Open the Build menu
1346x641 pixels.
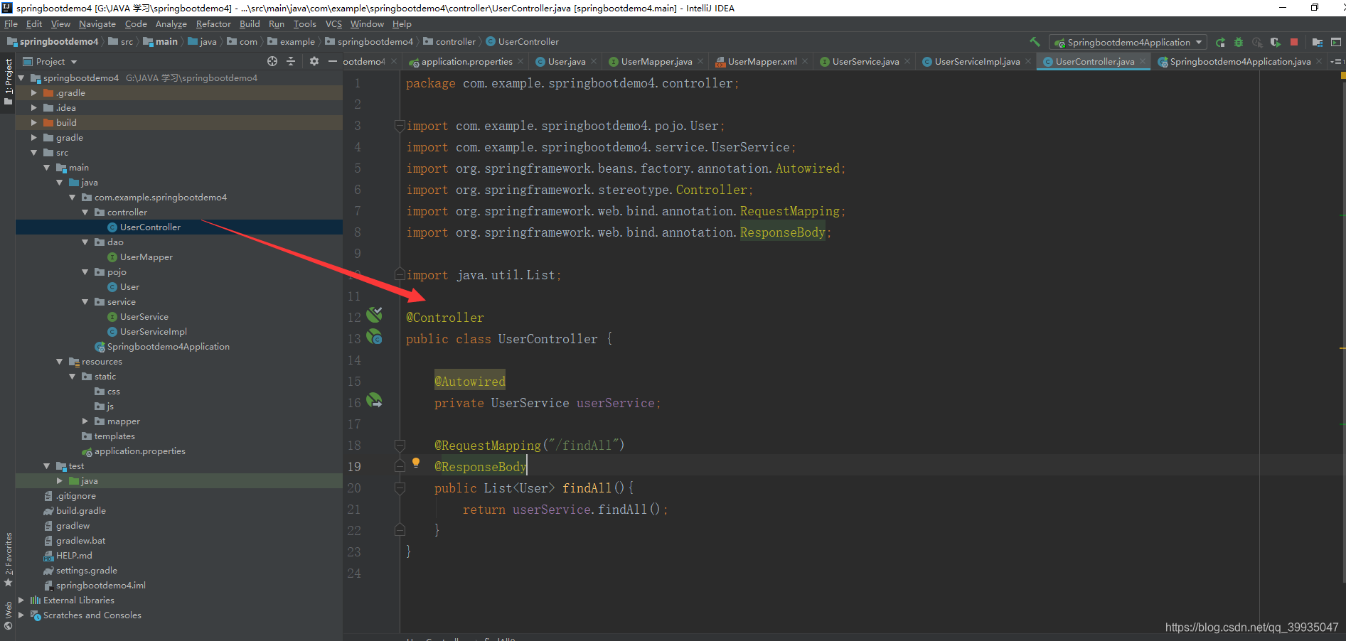pyautogui.click(x=250, y=24)
